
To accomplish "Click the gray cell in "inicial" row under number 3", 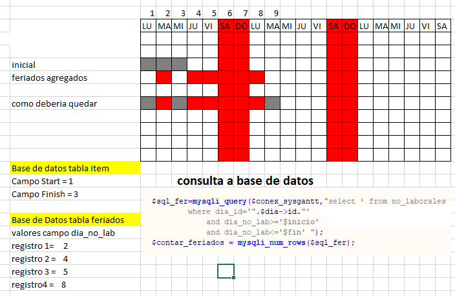I will click(x=179, y=65).
